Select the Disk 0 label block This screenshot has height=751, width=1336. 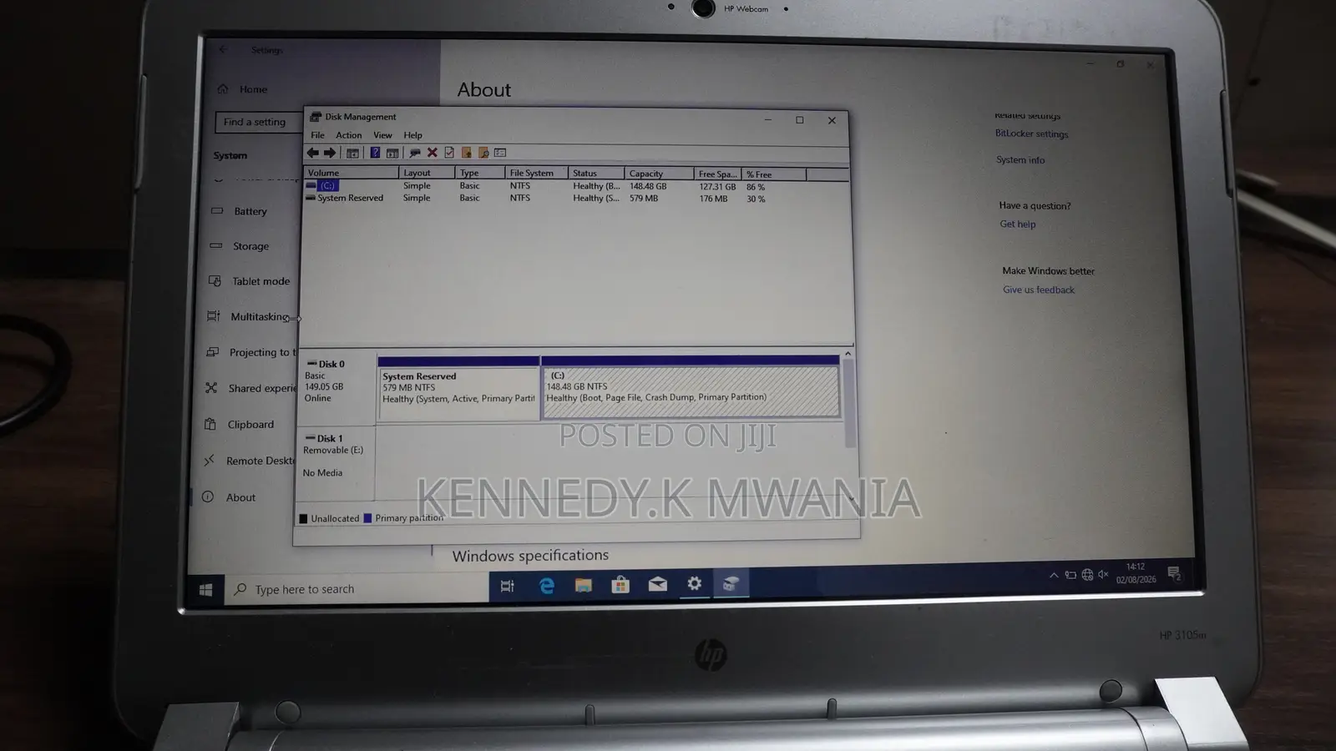coord(337,389)
